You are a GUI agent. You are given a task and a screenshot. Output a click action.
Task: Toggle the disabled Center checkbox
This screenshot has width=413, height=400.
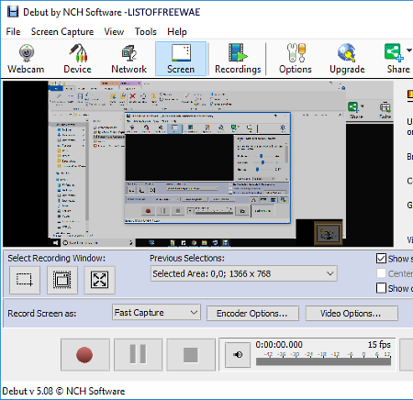tap(381, 273)
